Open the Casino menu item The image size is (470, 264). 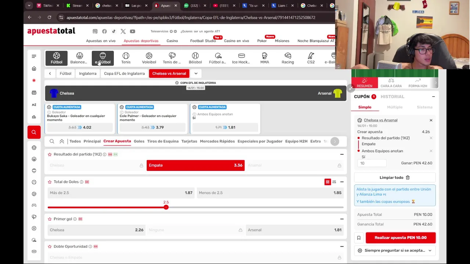[172, 41]
